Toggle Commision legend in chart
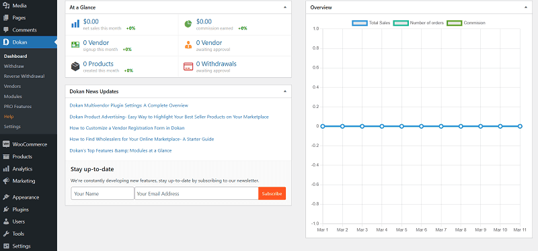The width and height of the screenshot is (538, 251). (x=466, y=23)
